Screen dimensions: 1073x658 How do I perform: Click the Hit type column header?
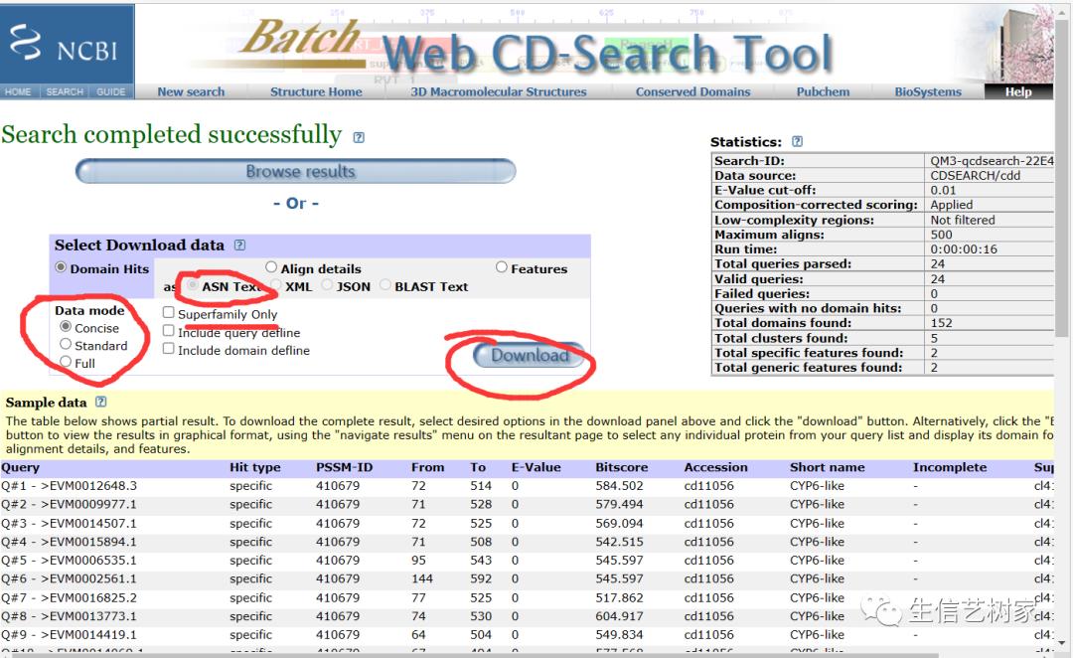254,467
